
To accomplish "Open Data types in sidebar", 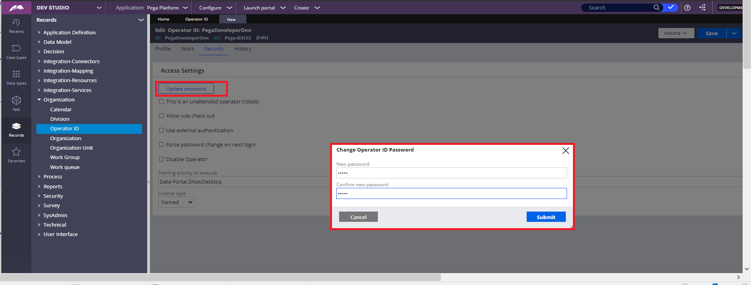I will point(16,78).
